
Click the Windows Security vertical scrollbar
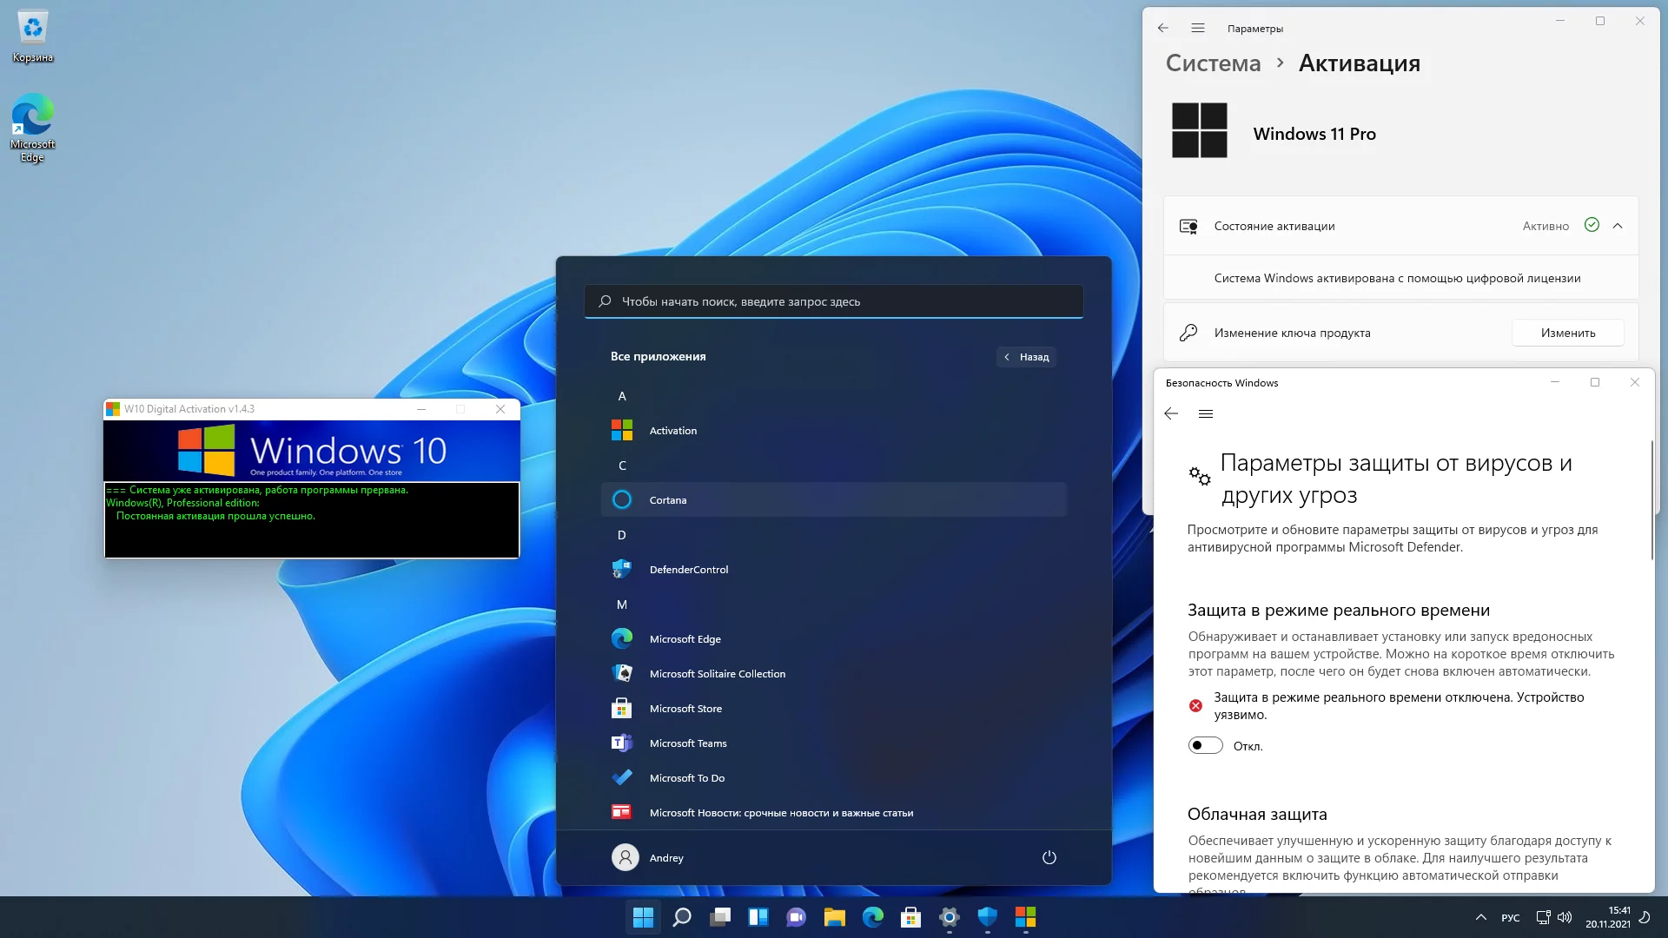1651,499
